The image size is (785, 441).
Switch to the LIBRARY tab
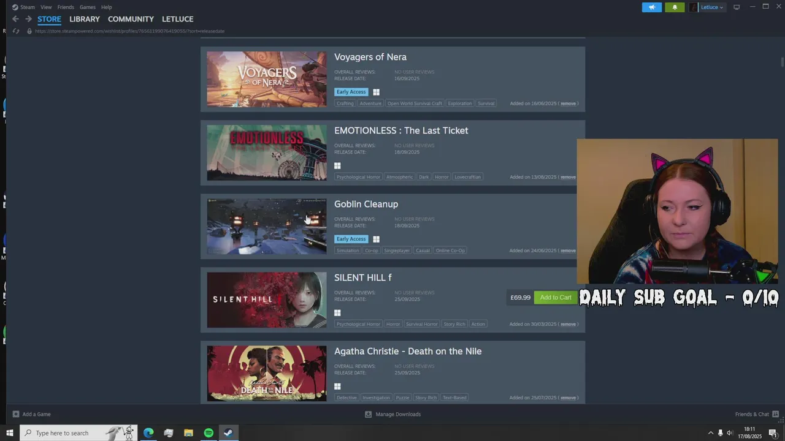click(x=85, y=19)
